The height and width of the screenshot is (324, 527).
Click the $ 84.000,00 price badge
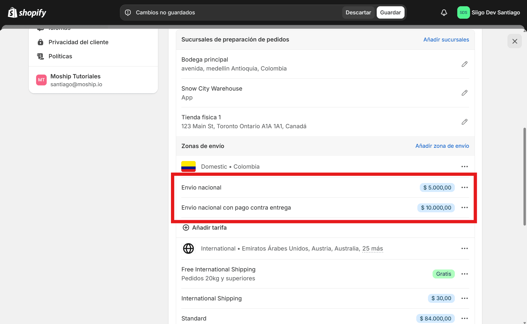436,318
